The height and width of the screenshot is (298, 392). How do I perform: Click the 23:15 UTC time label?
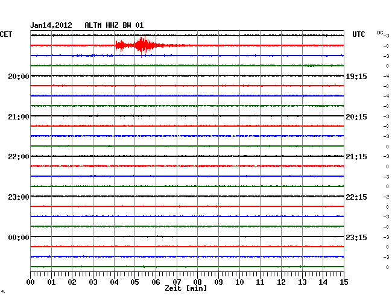point(356,237)
